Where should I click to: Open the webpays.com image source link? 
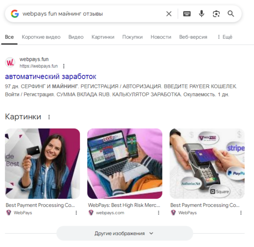(110, 213)
